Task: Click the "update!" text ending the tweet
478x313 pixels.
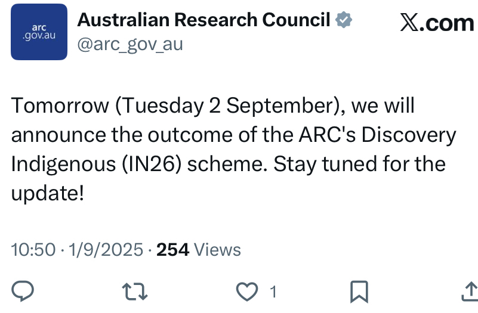Action: point(48,192)
